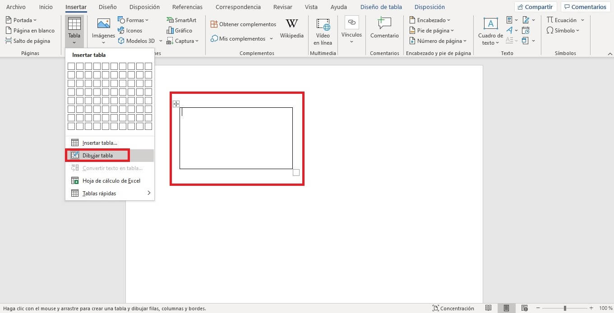Toggle Concentración focus mode
Viewport: 614px width, 313px height.
(x=453, y=308)
